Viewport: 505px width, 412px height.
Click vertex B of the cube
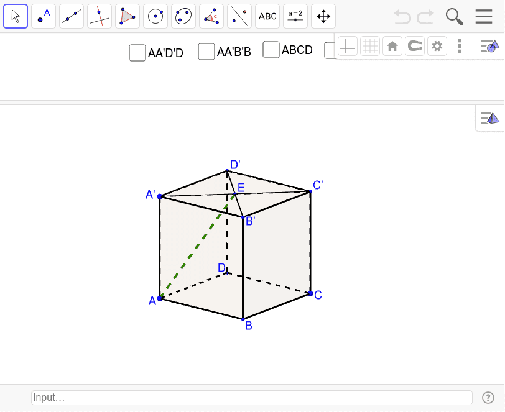pos(243,319)
